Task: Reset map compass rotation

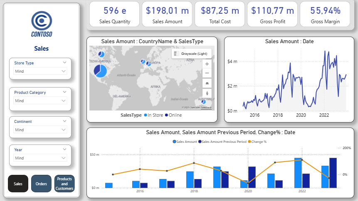Action: pos(207,93)
